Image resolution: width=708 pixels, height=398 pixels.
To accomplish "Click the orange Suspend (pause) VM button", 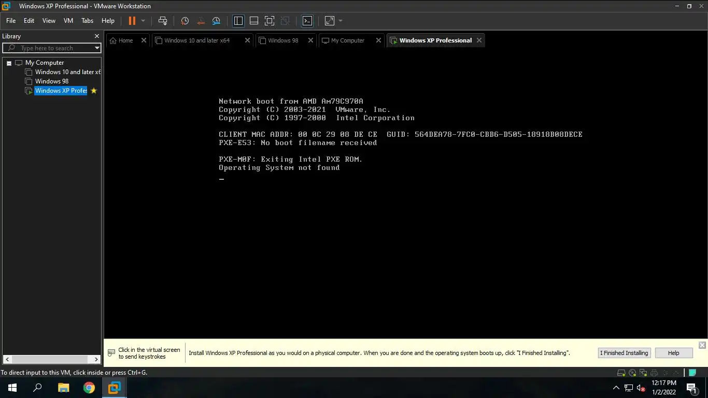I will pos(132,21).
